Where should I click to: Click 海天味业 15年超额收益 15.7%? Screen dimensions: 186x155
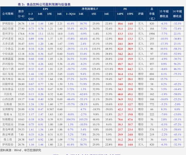coord(164,79)
